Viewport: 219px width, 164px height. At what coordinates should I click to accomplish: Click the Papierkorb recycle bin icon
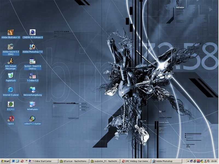click(x=11, y=75)
